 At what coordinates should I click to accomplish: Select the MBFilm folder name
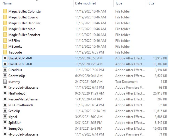tap(14, 41)
